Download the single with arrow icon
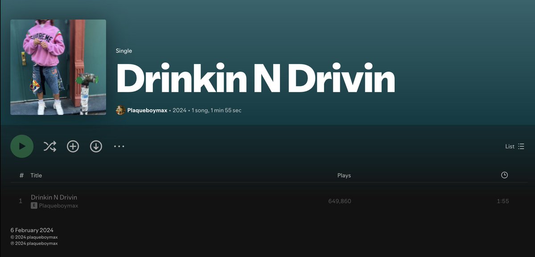535x257 pixels. click(96, 146)
